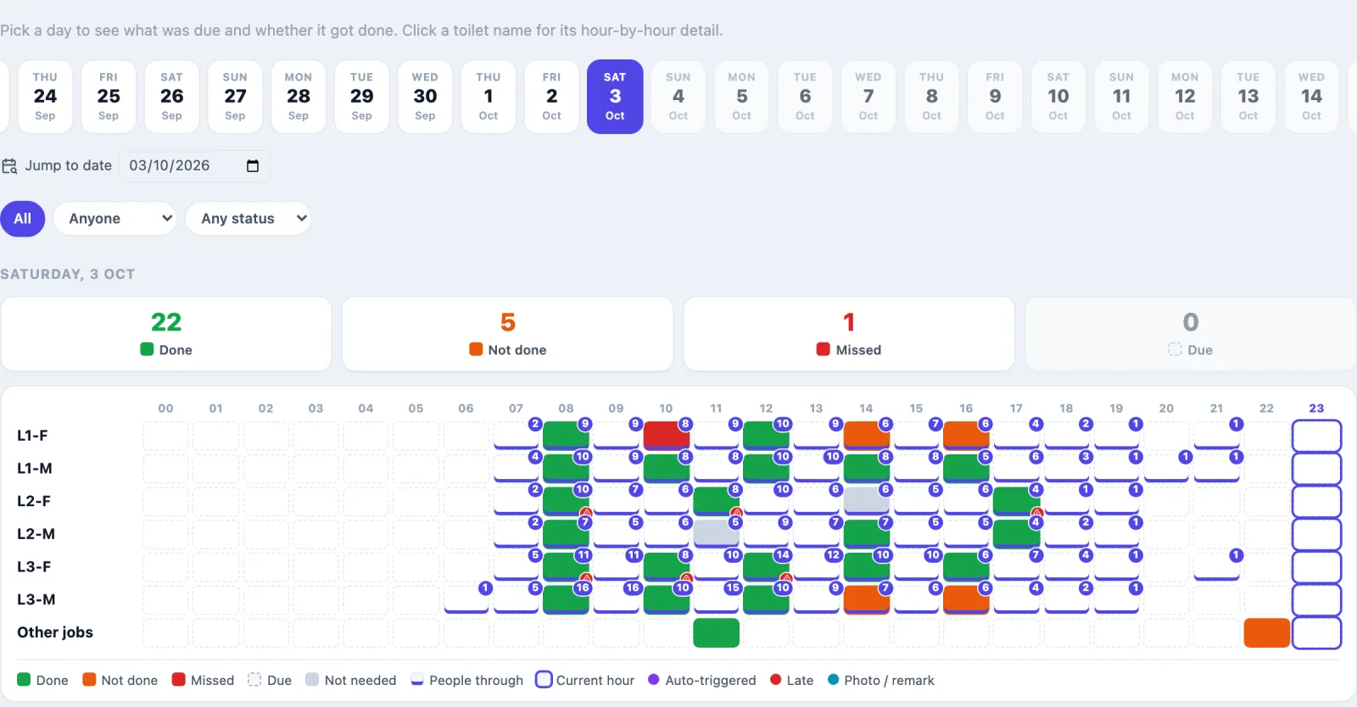1357x707 pixels.
Task: Click the orange not-done block L1-F at 14
Action: (866, 435)
